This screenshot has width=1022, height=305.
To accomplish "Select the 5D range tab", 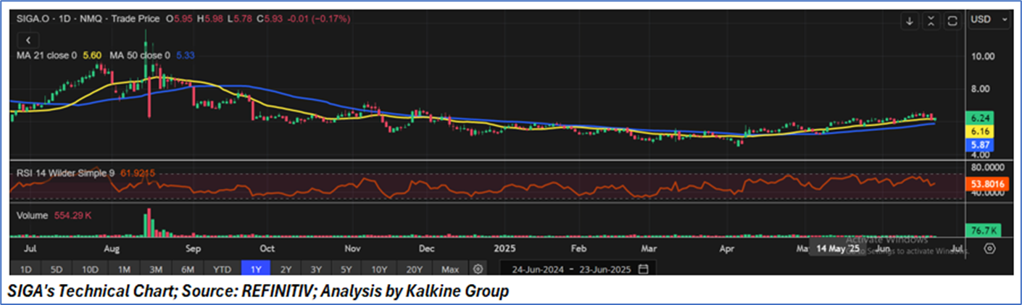I will click(57, 269).
